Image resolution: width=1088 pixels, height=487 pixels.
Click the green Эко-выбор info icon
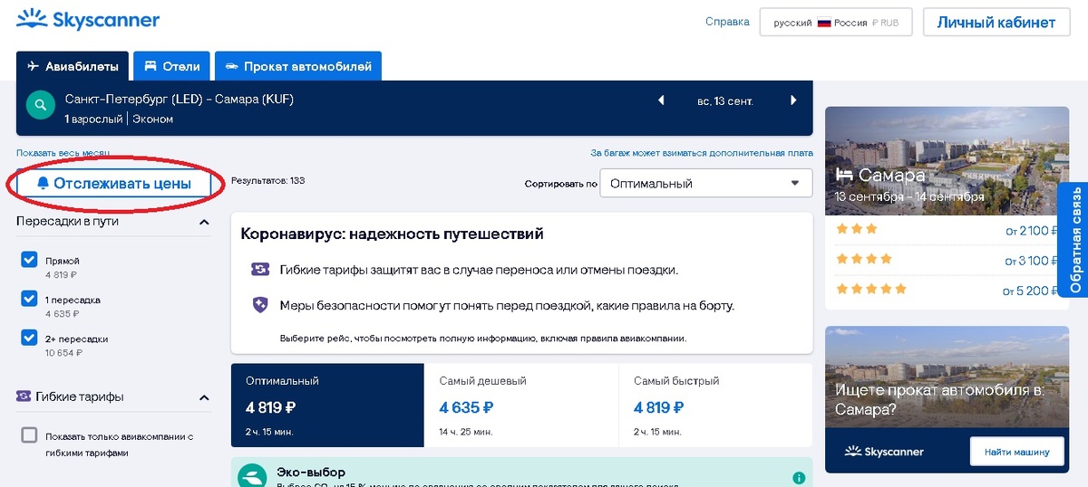[x=799, y=478]
